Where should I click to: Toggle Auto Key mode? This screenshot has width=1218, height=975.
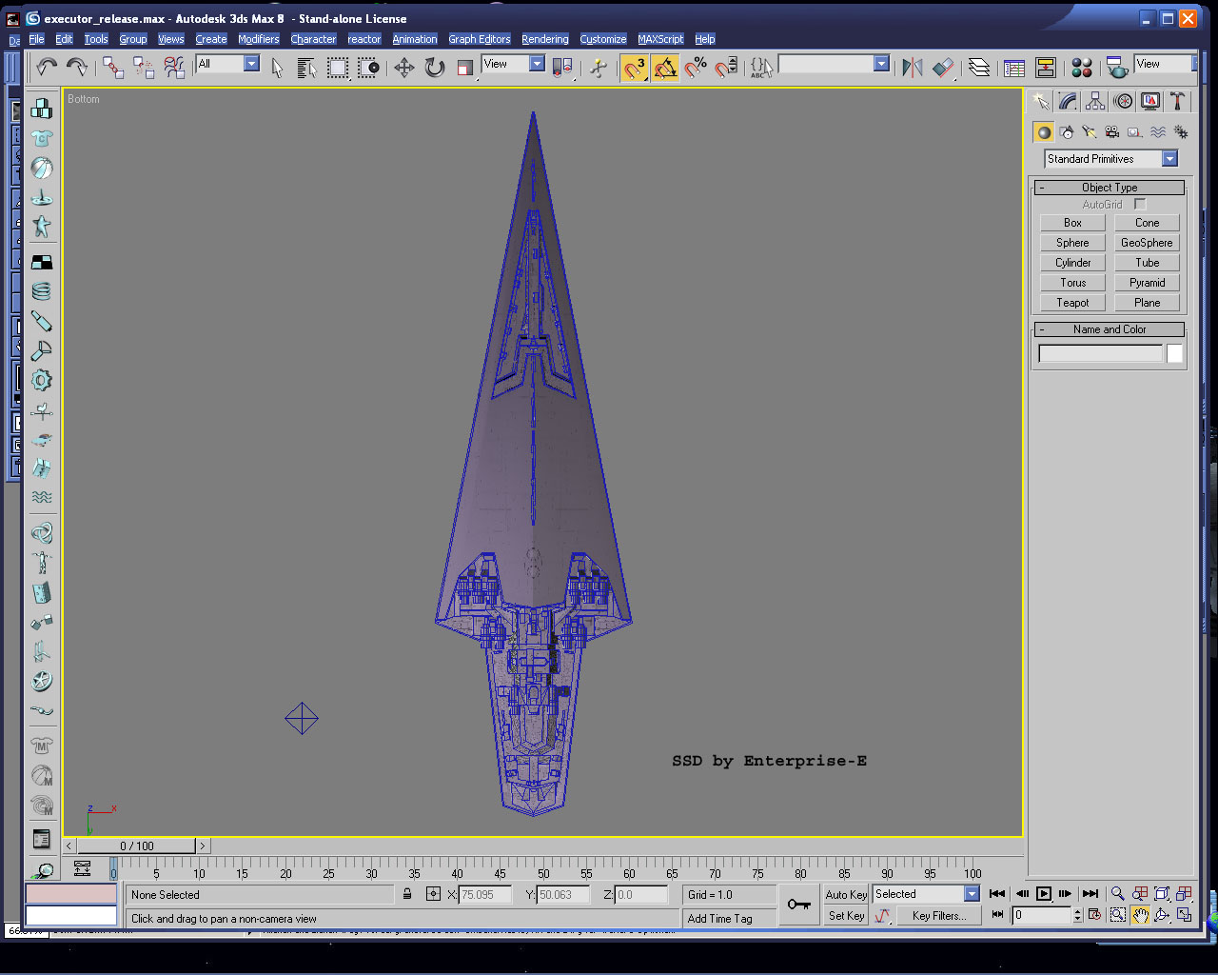(x=846, y=895)
